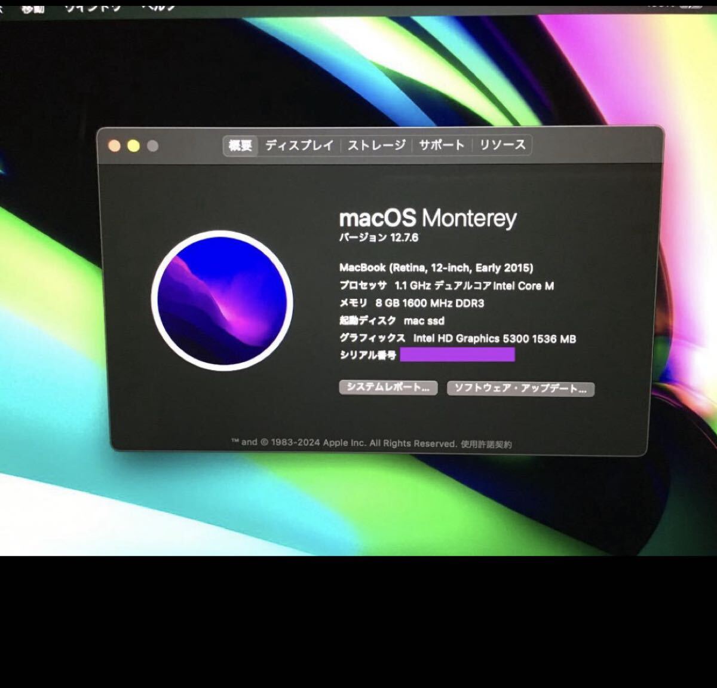Screen dimensions: 717x688
Task: Click the ソフトウェア・アップデート button
Action: click(520, 389)
